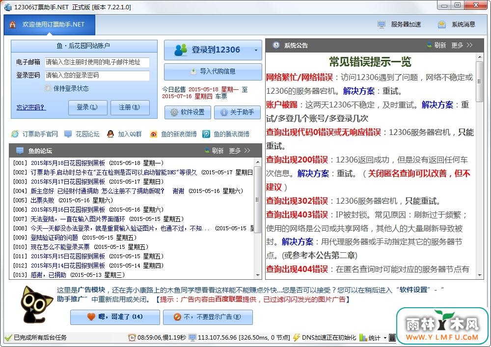Click the 登录密码 password field

[x=97, y=76]
